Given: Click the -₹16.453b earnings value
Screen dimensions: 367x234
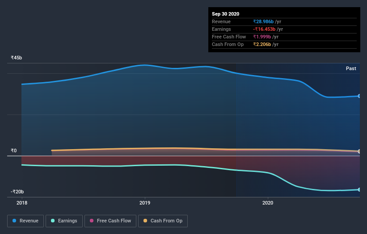Looking at the screenshot, I should point(264,29).
